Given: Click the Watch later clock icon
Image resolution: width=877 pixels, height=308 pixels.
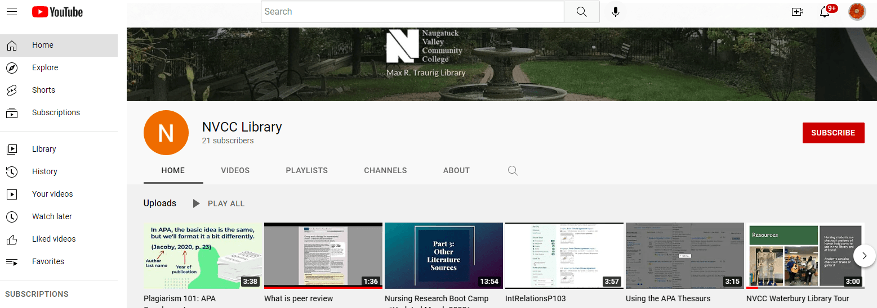Looking at the screenshot, I should [x=12, y=216].
